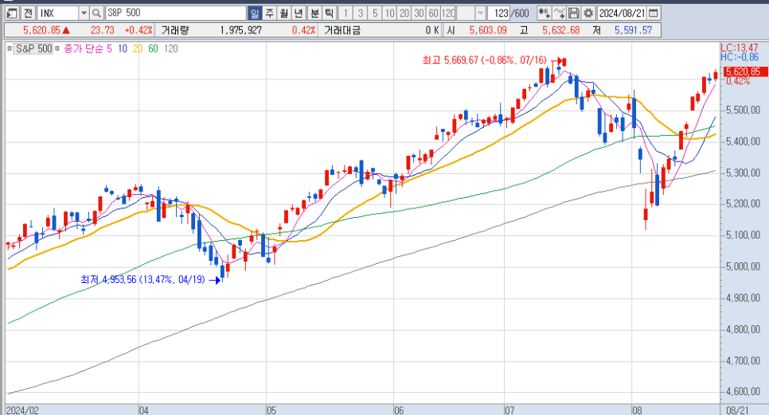Click the 종가 단순 moving average label

84,48
